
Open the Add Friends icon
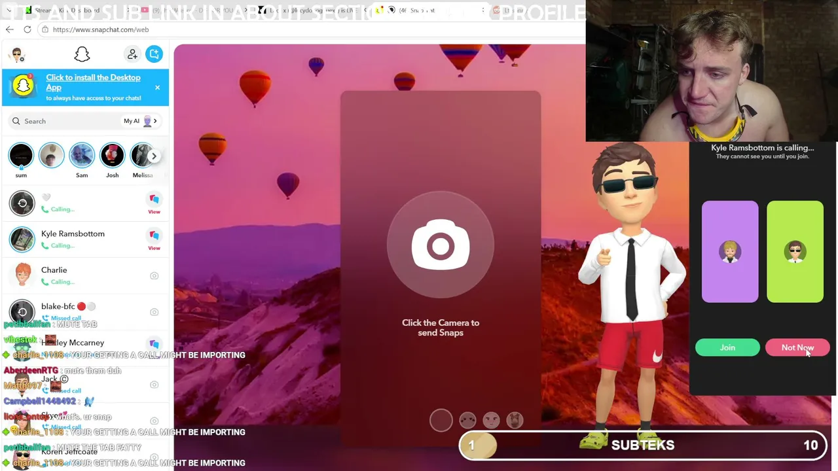coord(133,54)
